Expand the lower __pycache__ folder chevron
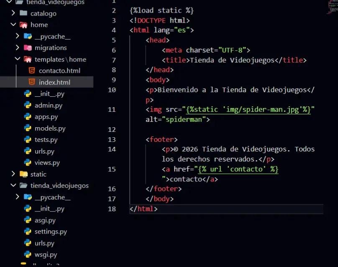Image resolution: width=338 pixels, height=267 pixels. point(18,196)
